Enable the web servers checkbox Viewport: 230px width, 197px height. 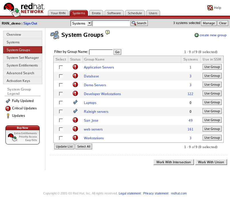pyautogui.click(x=61, y=129)
